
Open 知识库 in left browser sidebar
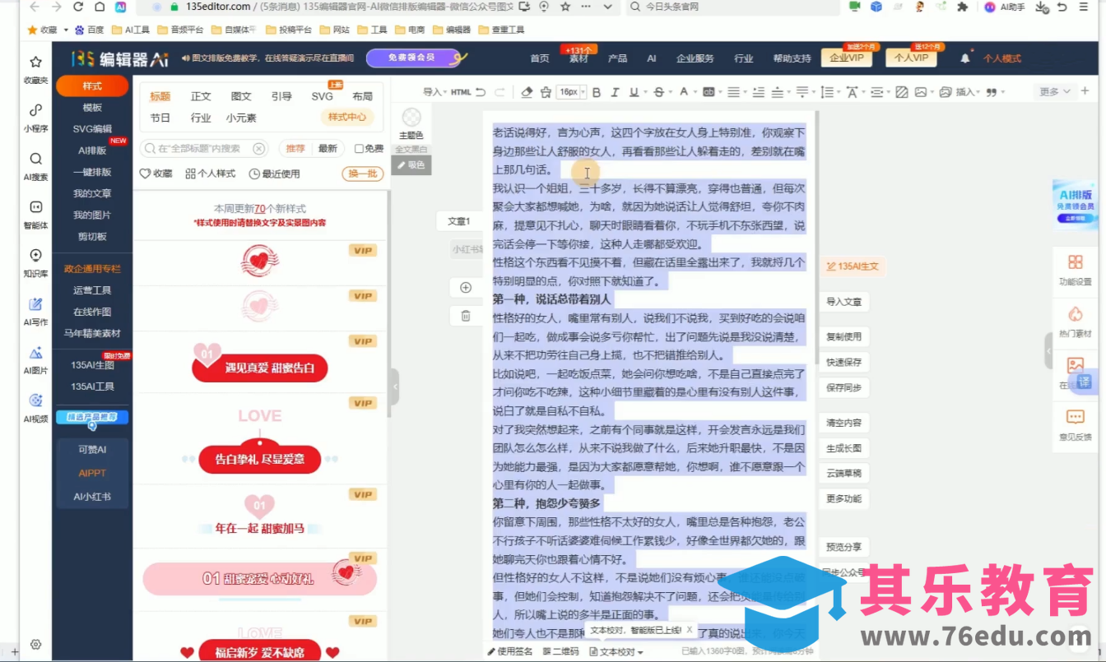[35, 262]
